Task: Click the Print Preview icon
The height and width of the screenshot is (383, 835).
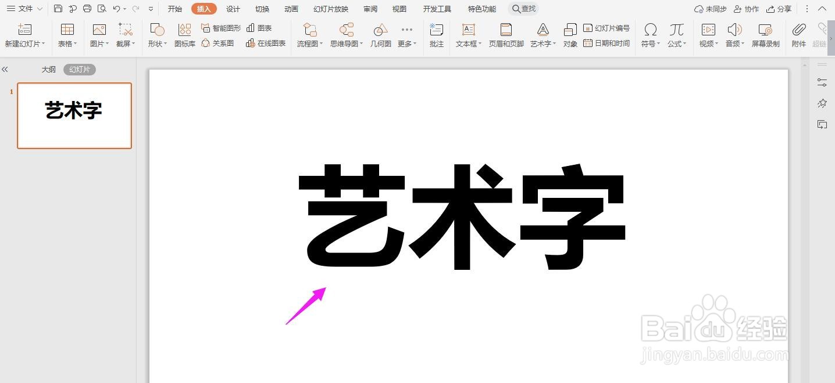Action: tap(102, 9)
